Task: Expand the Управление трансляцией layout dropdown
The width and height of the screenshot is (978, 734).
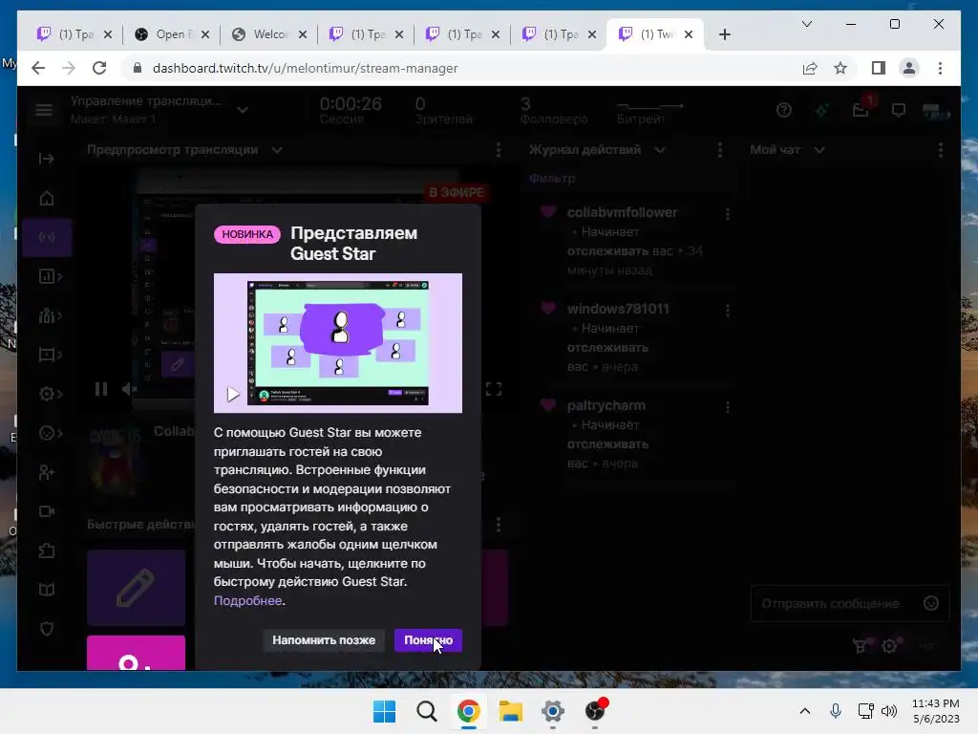Action: pyautogui.click(x=243, y=111)
